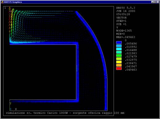Viewport: 160px width, 119px height.
Task: Click the NODE=1365 legend text
Action: point(124,31)
